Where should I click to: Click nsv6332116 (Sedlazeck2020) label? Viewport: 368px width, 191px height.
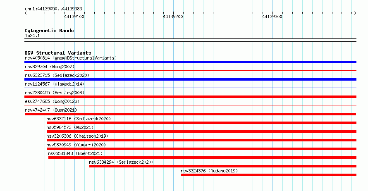click(x=79, y=119)
